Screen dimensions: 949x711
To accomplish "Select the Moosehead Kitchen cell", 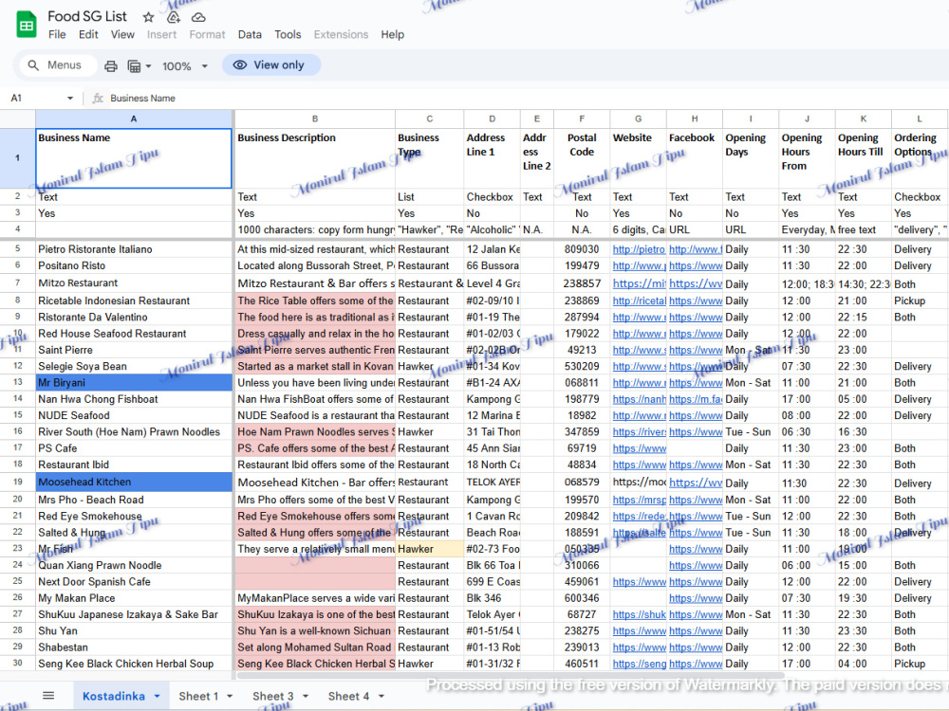I will [x=134, y=482].
